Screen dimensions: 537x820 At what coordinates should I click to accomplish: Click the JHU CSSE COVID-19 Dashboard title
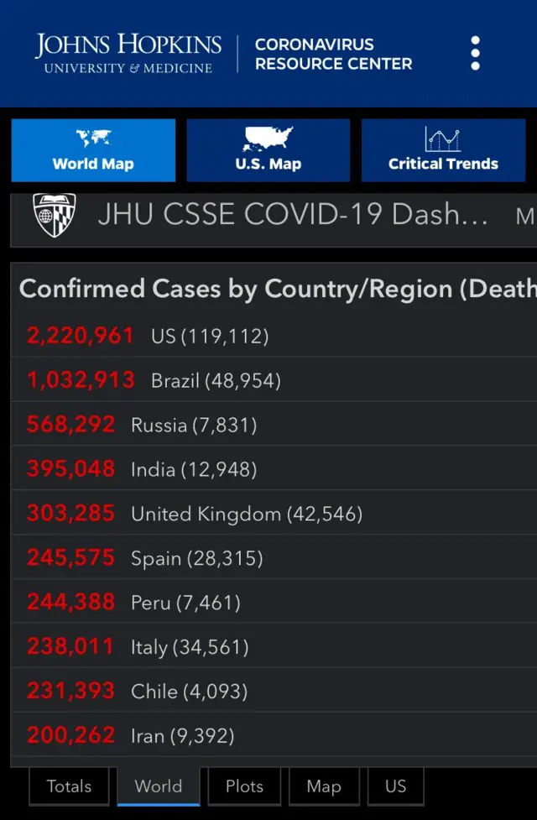click(x=293, y=214)
